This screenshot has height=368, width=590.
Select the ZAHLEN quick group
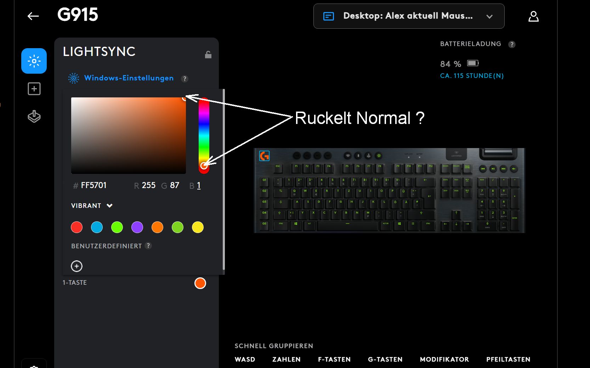tap(287, 359)
